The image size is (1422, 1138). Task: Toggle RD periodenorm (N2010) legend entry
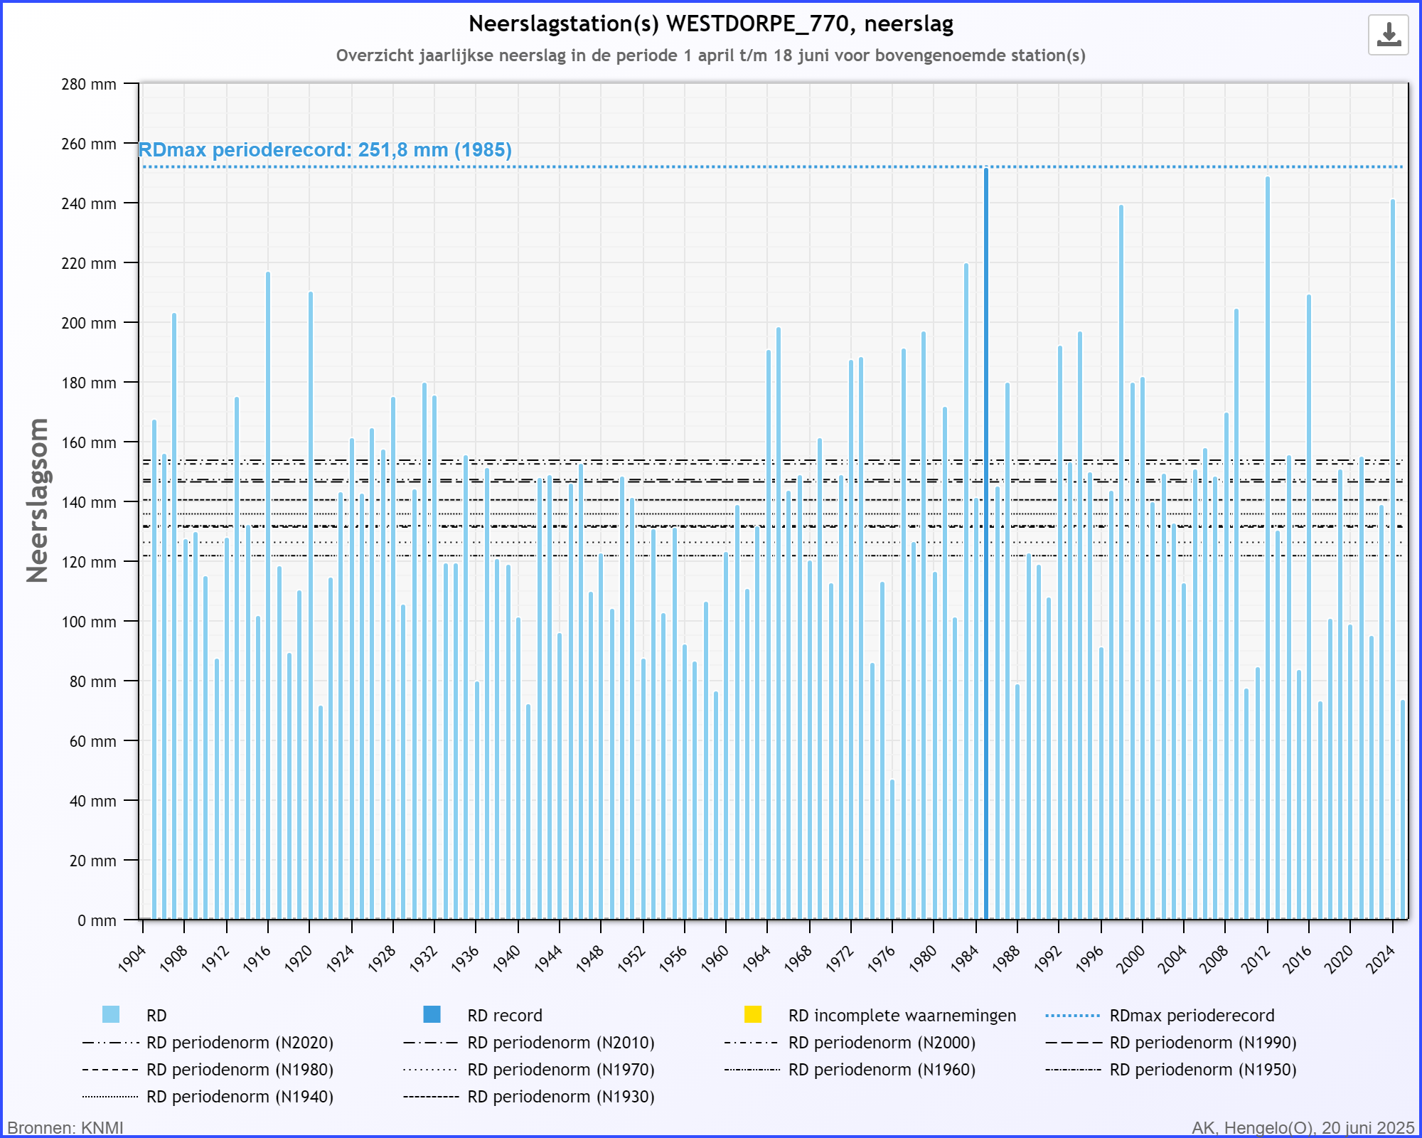tap(528, 1043)
